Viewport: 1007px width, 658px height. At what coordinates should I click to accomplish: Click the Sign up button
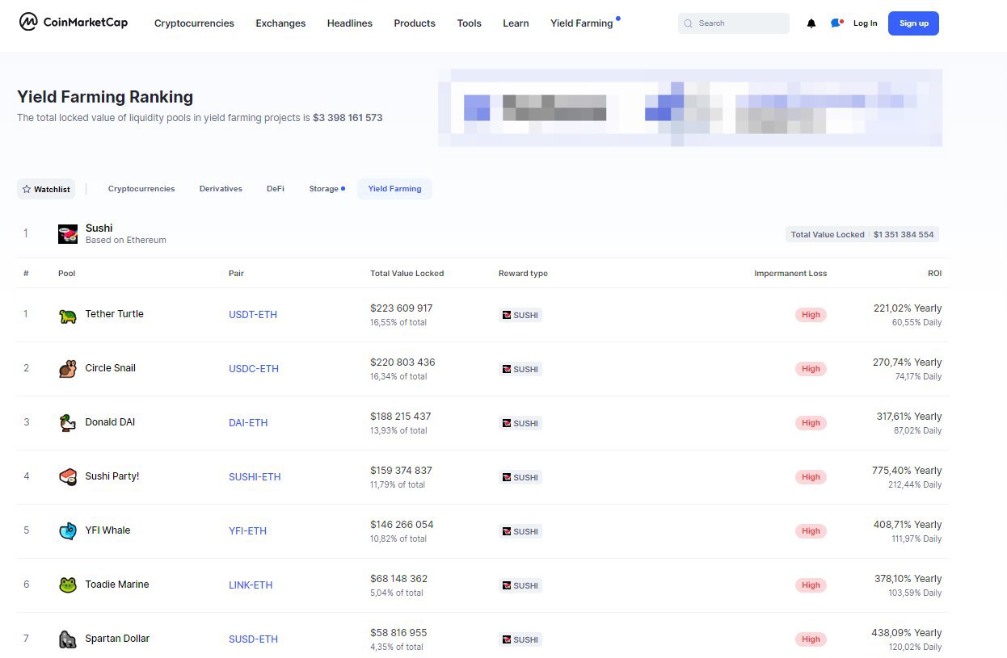coord(913,23)
